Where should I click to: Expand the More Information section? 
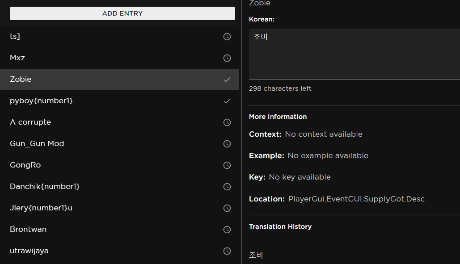pos(278,117)
